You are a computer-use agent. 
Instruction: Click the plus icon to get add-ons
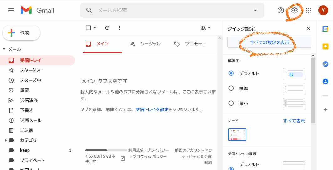pos(325,110)
